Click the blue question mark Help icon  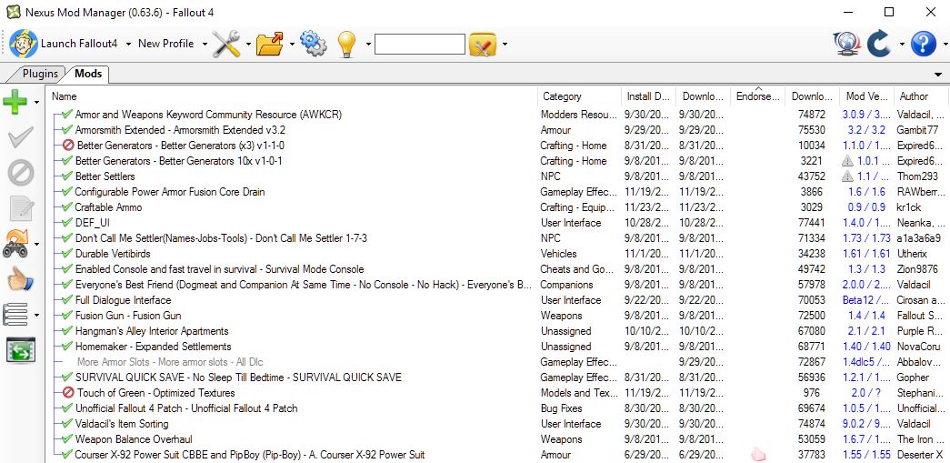click(x=923, y=44)
